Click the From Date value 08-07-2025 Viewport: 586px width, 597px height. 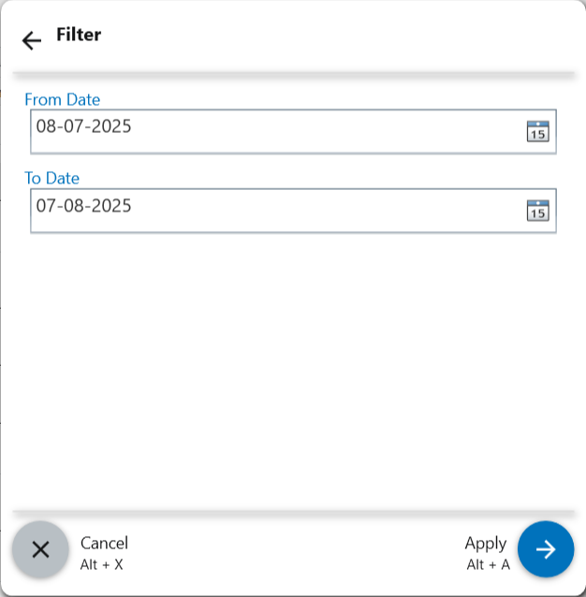tap(83, 126)
